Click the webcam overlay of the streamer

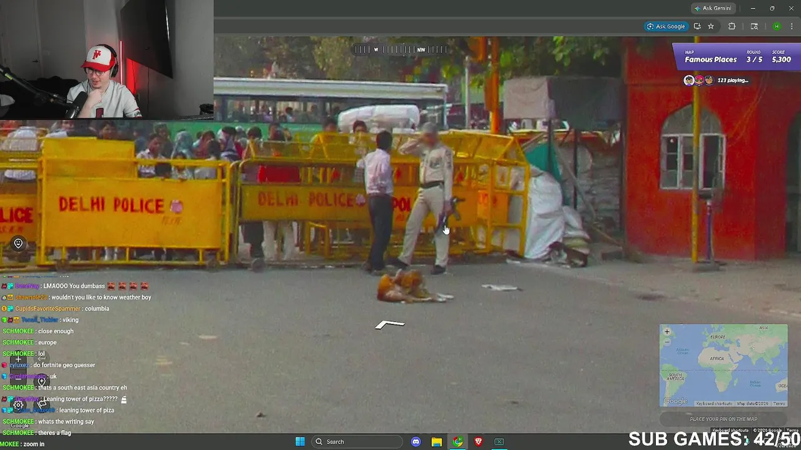[106, 59]
